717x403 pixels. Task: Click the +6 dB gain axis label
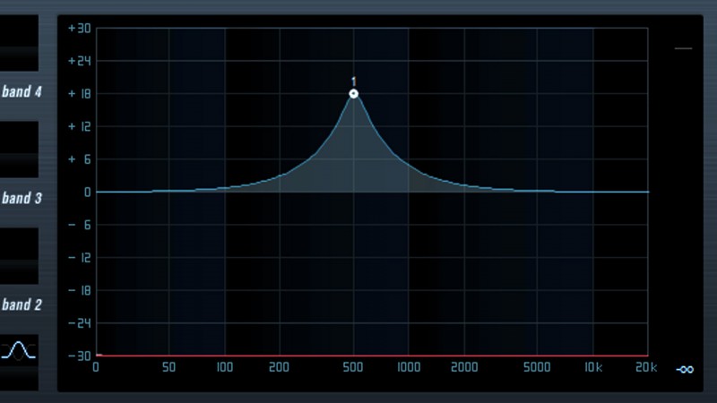[79, 159]
